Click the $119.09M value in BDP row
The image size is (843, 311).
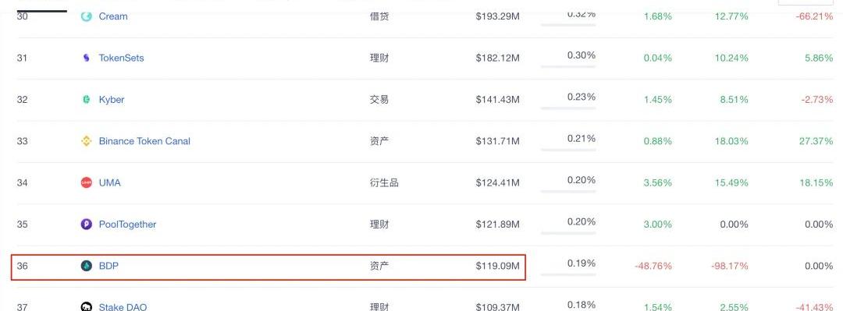tap(497, 266)
